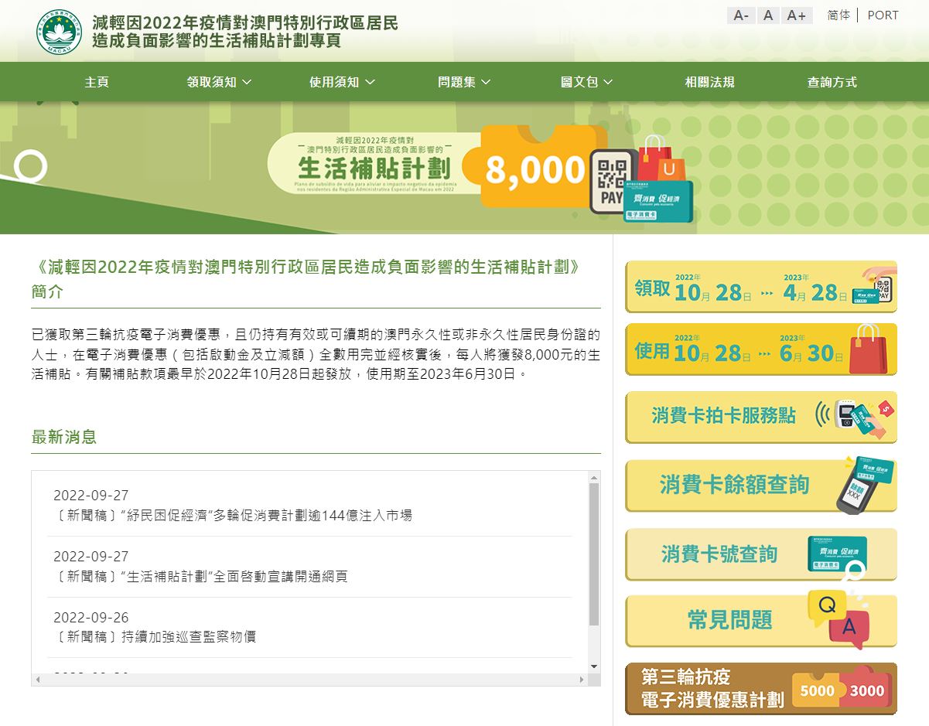Viewport: 929px width, 726px height.
Task: Click the tap-card service point icon
Action: point(854,416)
